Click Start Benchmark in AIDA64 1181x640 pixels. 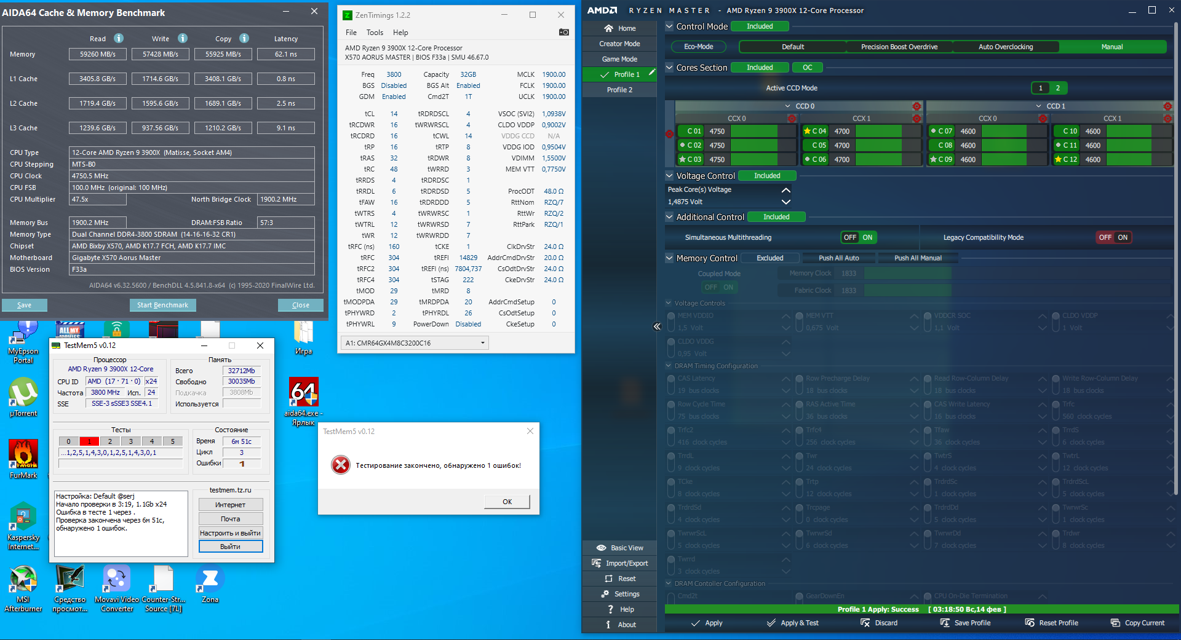[163, 305]
